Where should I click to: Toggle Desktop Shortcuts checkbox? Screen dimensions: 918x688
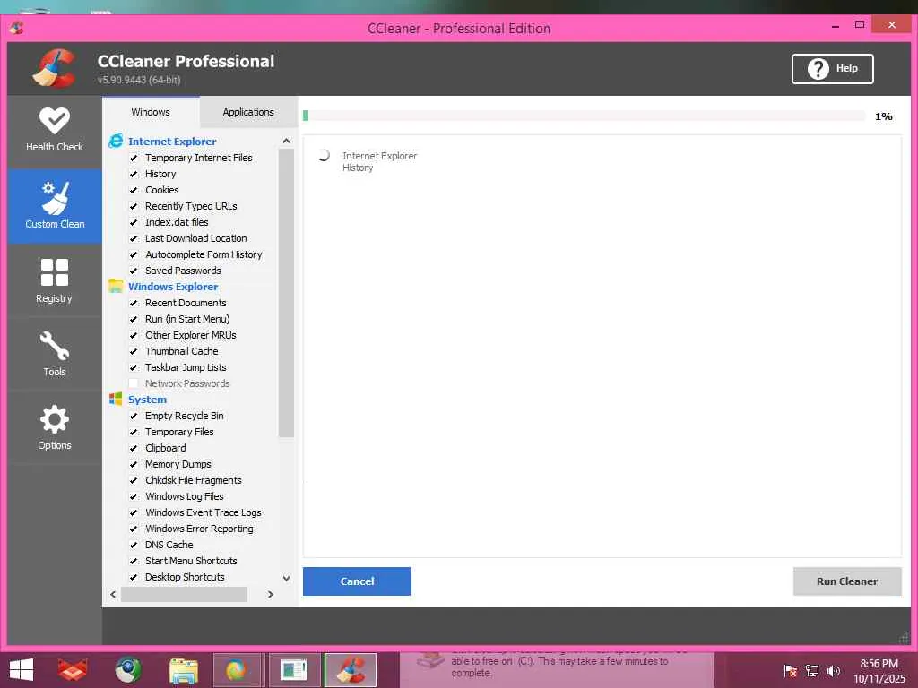click(x=134, y=578)
